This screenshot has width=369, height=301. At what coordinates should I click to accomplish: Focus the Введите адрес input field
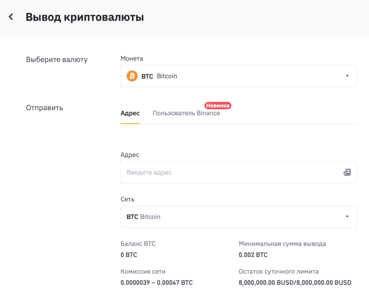pos(239,172)
